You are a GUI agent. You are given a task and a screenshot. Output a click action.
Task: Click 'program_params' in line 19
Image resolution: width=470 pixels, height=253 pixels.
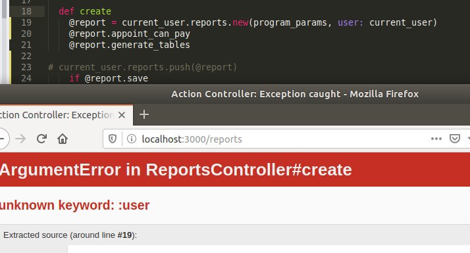tap(290, 23)
